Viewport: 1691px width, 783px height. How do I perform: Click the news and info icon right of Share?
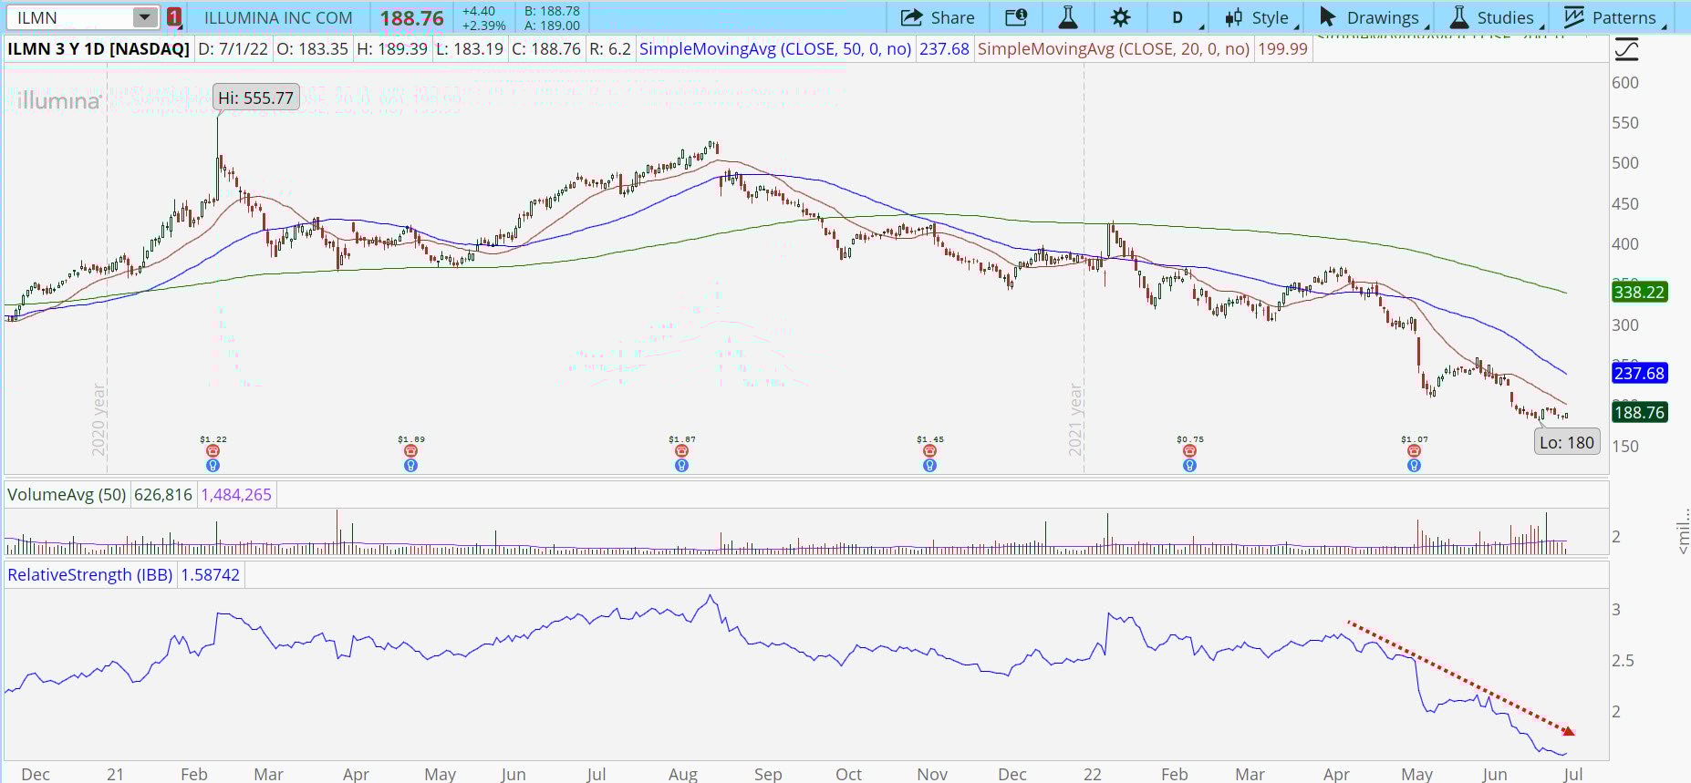click(x=1015, y=17)
